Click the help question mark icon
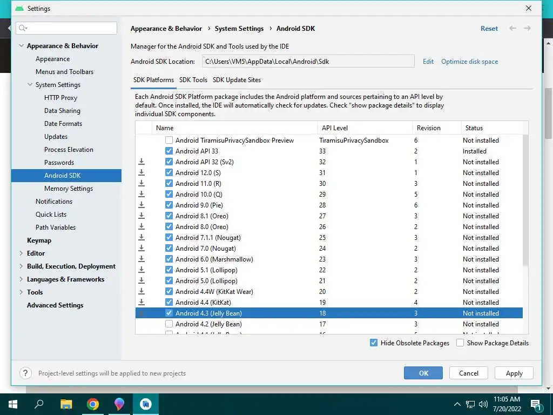 click(x=25, y=373)
